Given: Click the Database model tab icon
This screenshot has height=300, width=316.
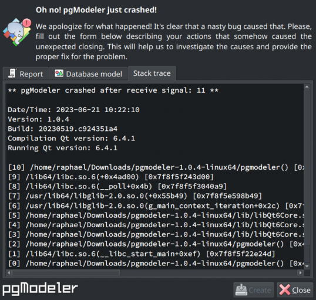Looking at the screenshot, I should click(x=59, y=73).
